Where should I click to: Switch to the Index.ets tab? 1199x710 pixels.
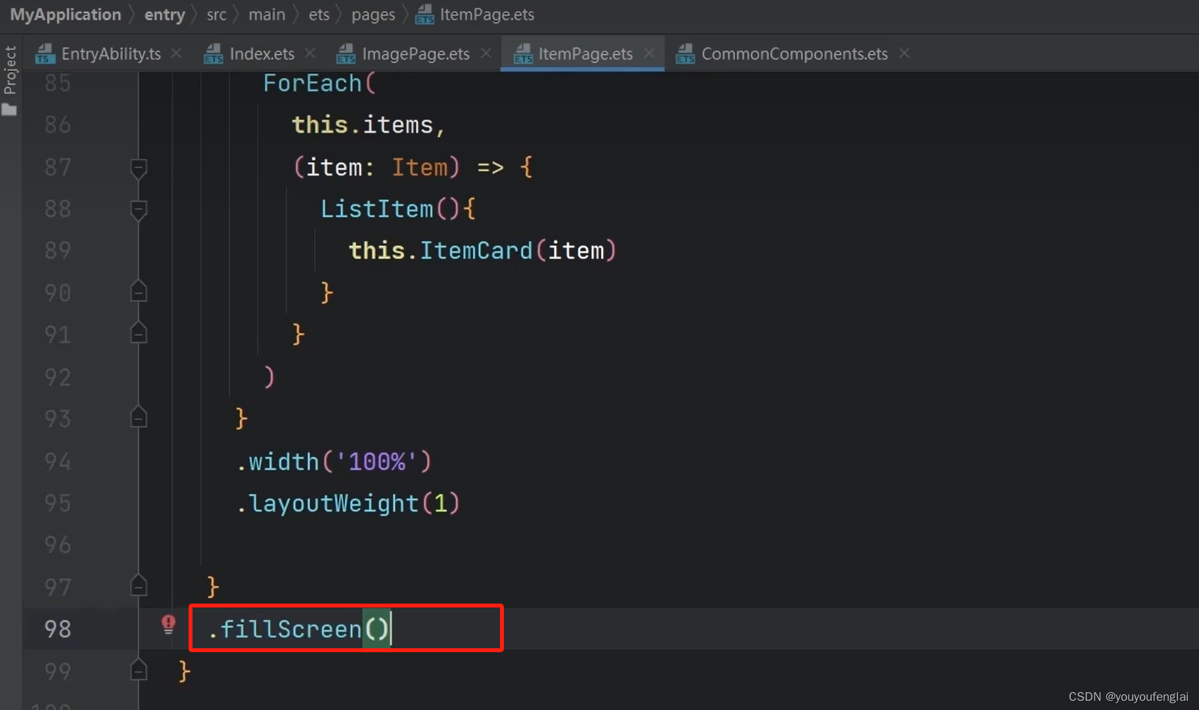pos(261,54)
